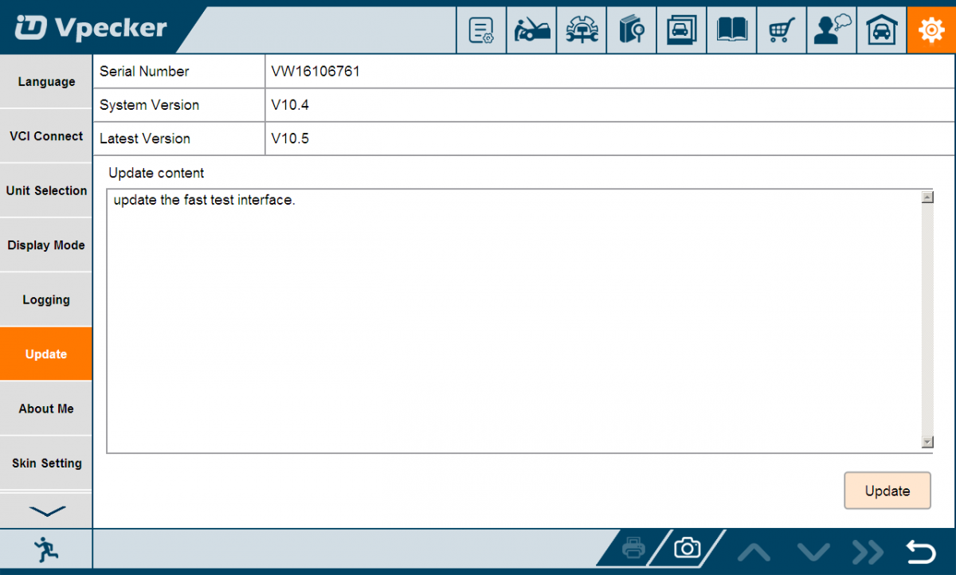This screenshot has height=575, width=956.
Task: Click the Serial Number label
Action: pyautogui.click(x=144, y=72)
